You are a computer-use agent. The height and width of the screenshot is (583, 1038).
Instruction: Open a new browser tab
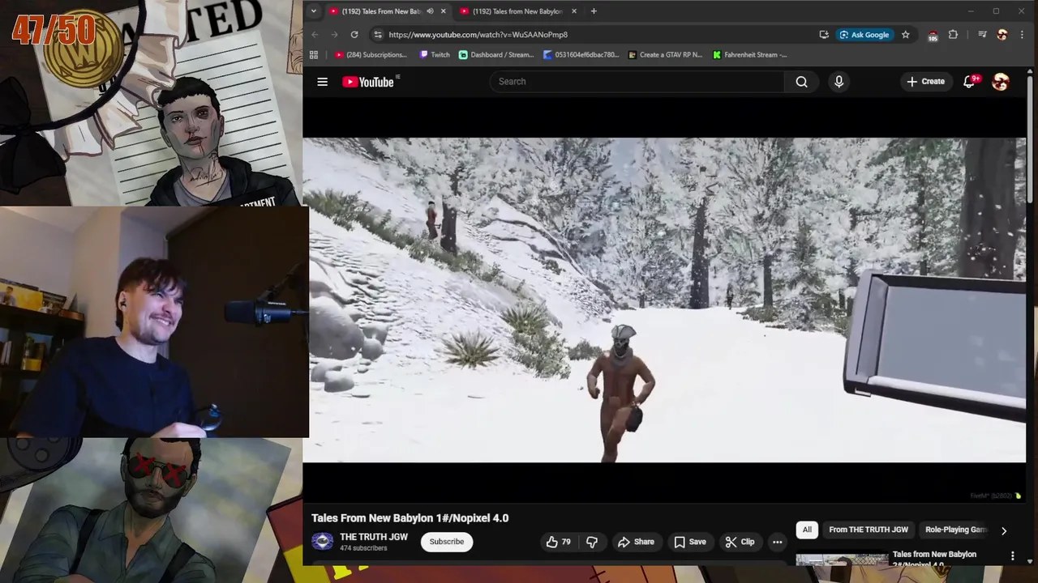[x=594, y=11]
